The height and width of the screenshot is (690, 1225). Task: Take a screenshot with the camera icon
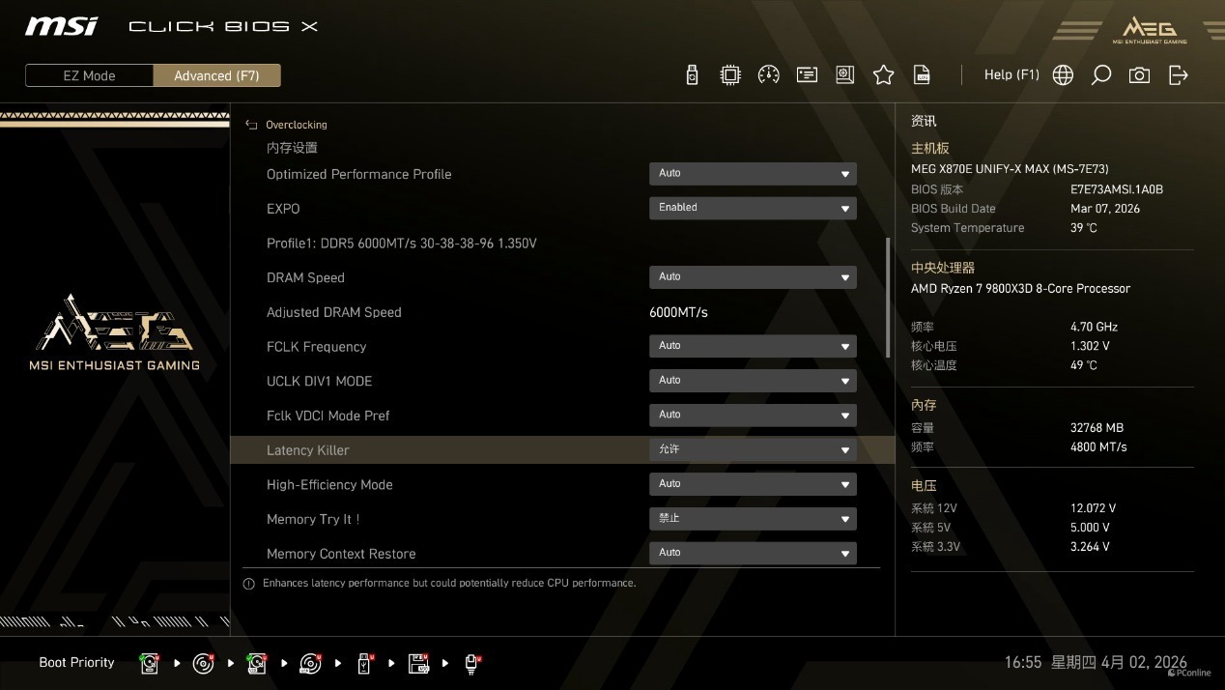1140,74
